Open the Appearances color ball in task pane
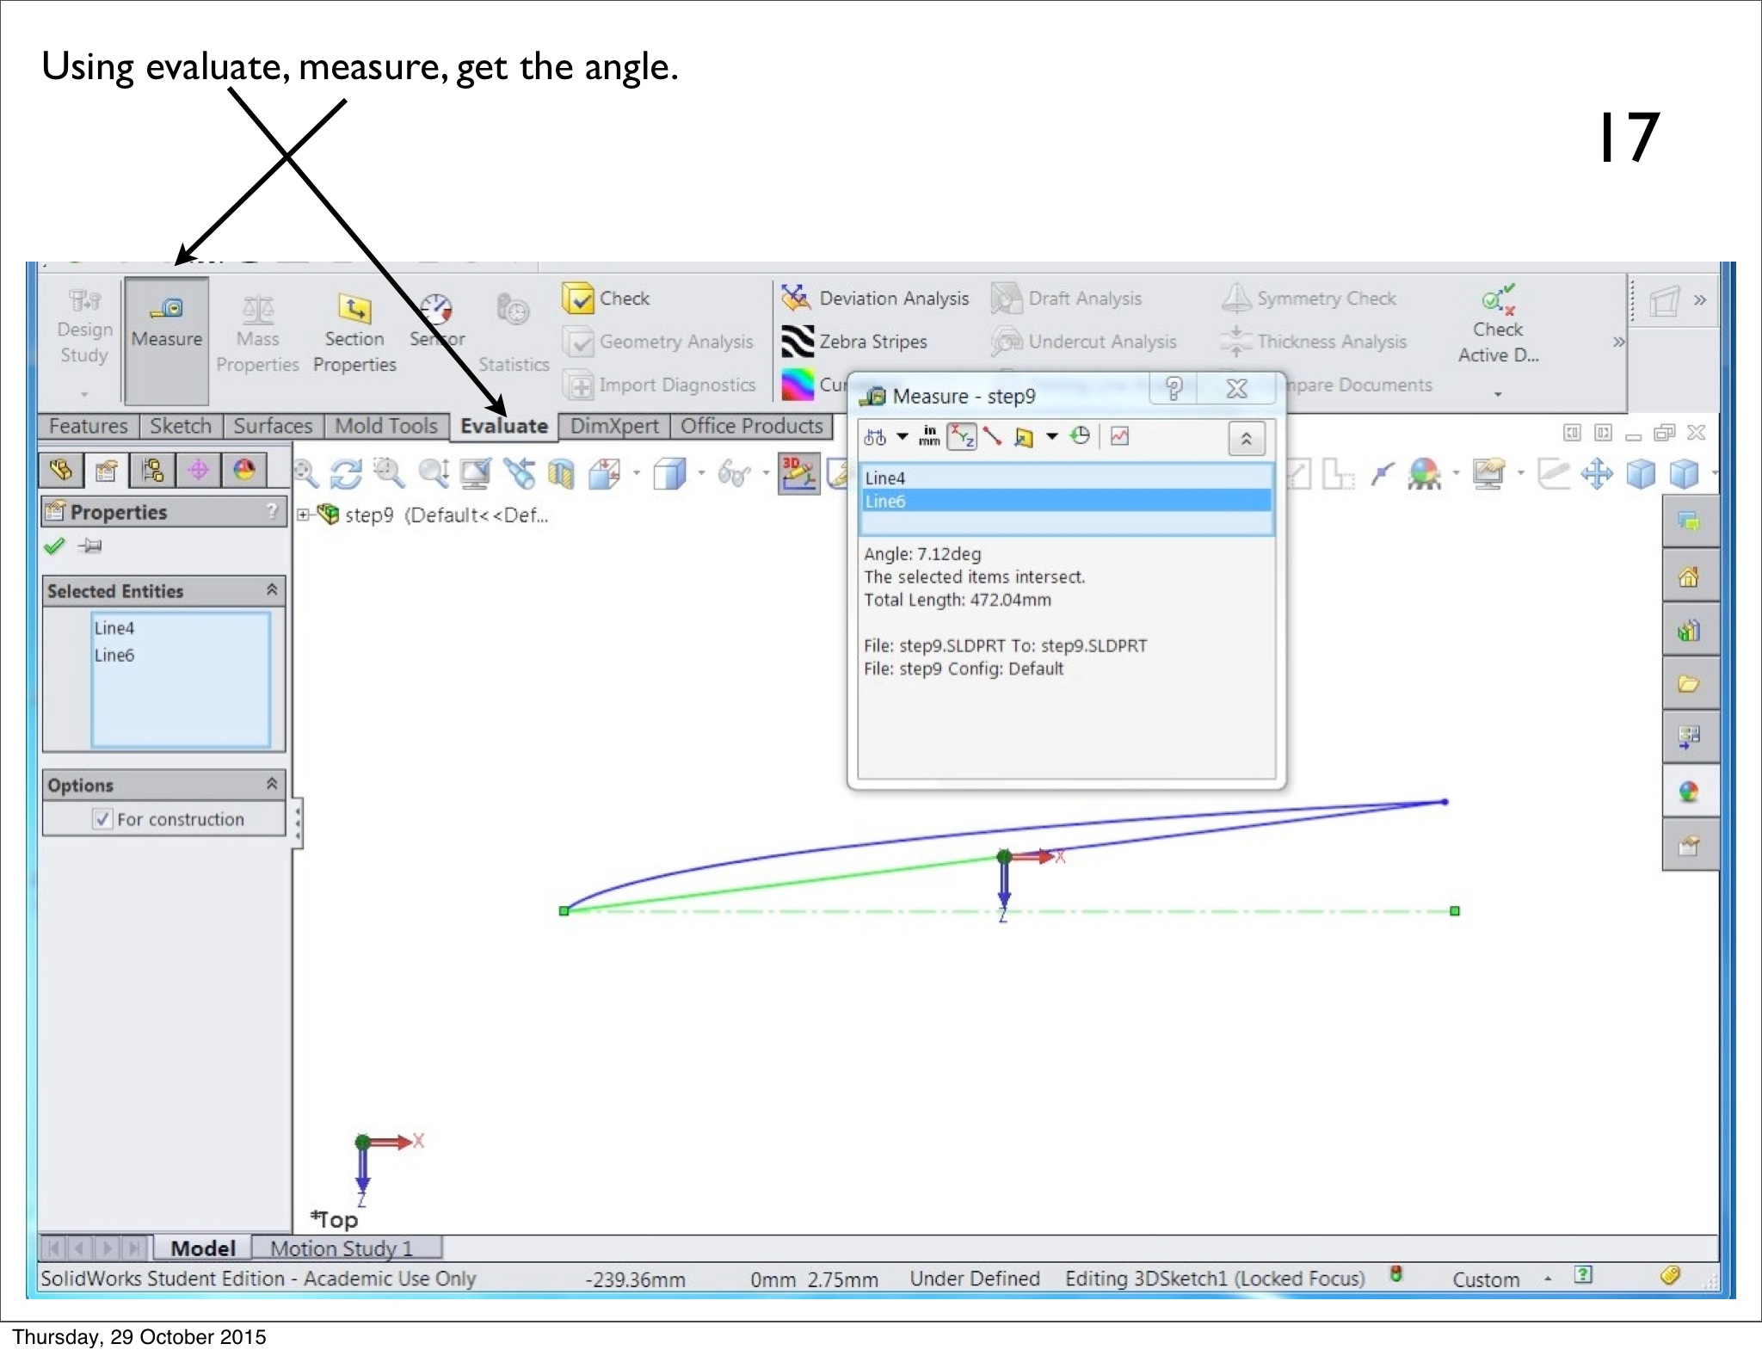The height and width of the screenshot is (1356, 1762). point(1689,792)
